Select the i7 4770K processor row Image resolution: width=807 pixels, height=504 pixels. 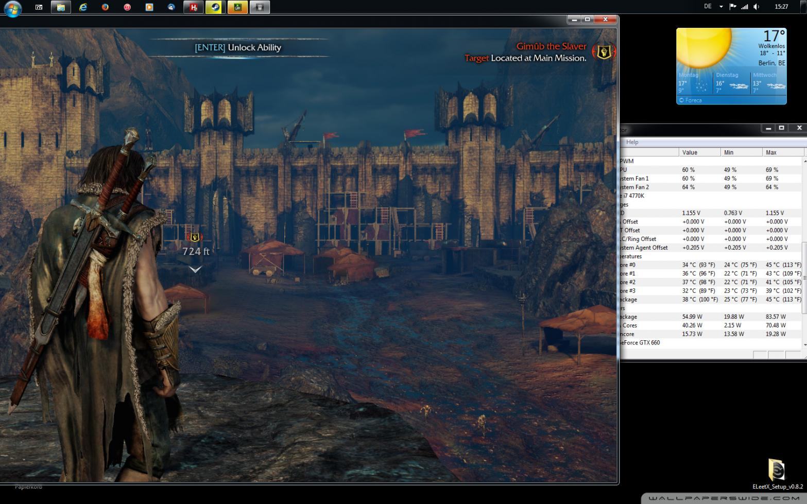click(x=711, y=196)
